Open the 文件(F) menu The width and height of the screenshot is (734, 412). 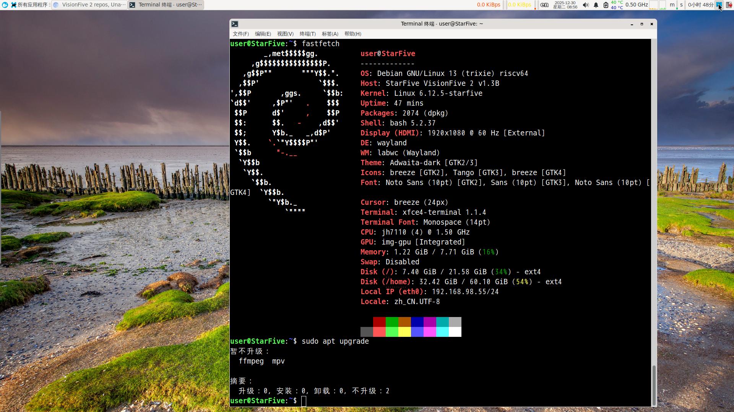coord(240,34)
